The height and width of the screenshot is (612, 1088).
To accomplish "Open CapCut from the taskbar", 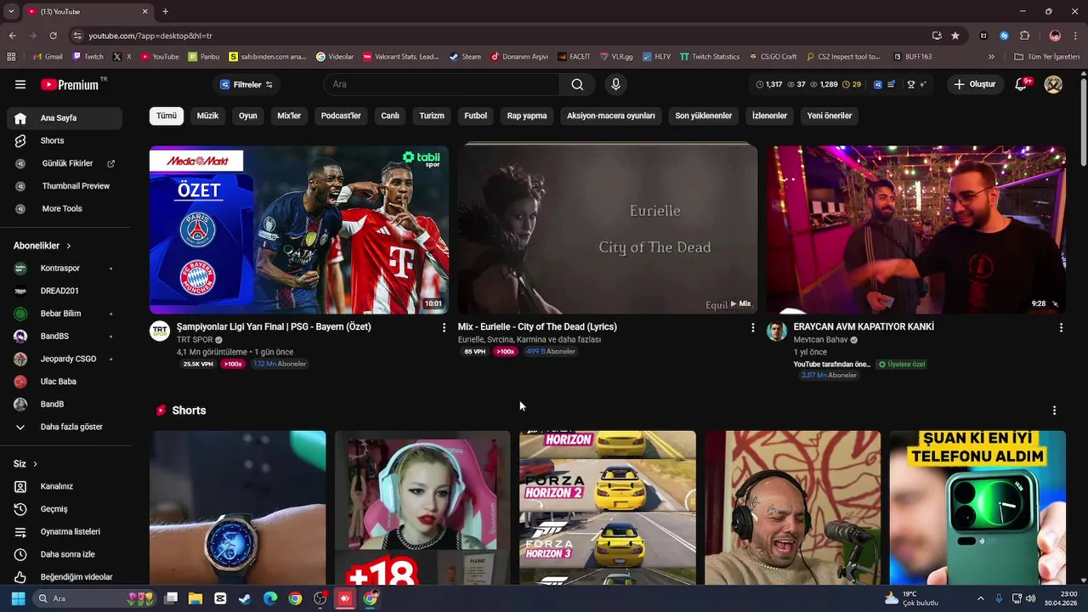I will coord(220,598).
